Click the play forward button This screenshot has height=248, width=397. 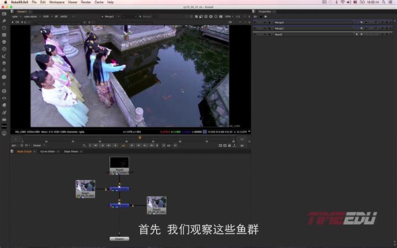[132, 145]
